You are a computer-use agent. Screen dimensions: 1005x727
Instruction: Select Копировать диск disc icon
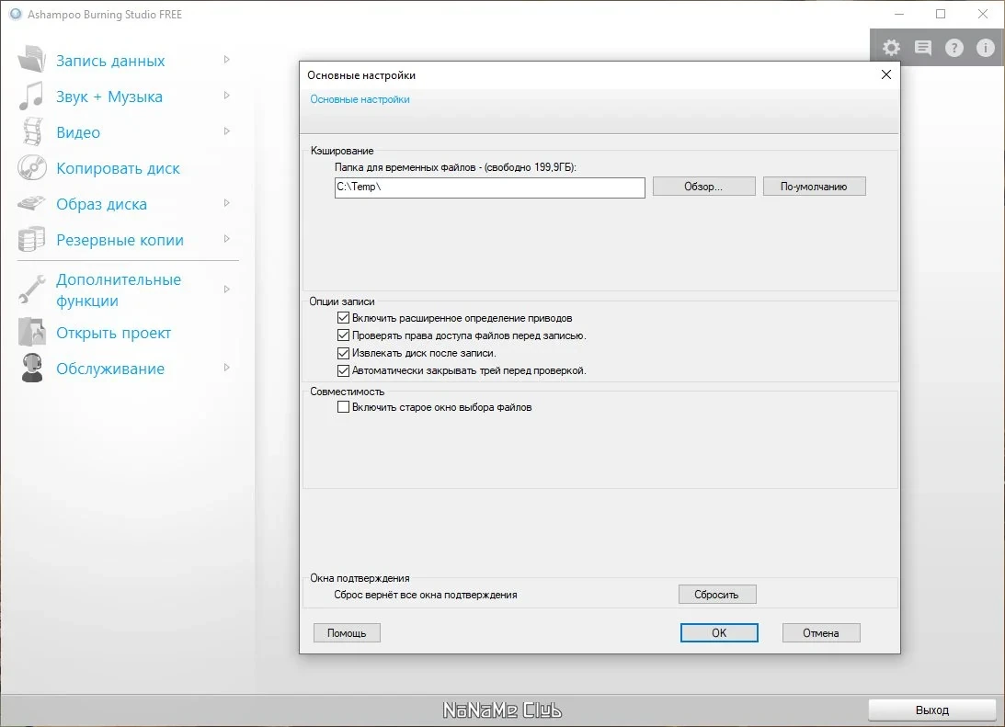coord(31,168)
